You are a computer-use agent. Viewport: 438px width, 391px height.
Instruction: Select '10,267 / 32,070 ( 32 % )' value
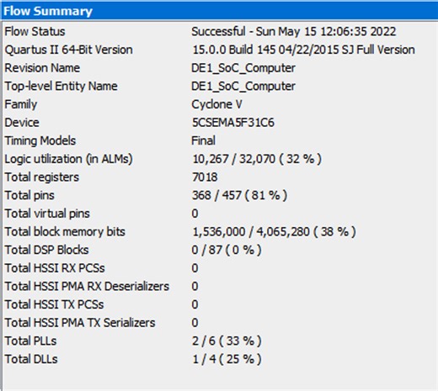(257, 159)
